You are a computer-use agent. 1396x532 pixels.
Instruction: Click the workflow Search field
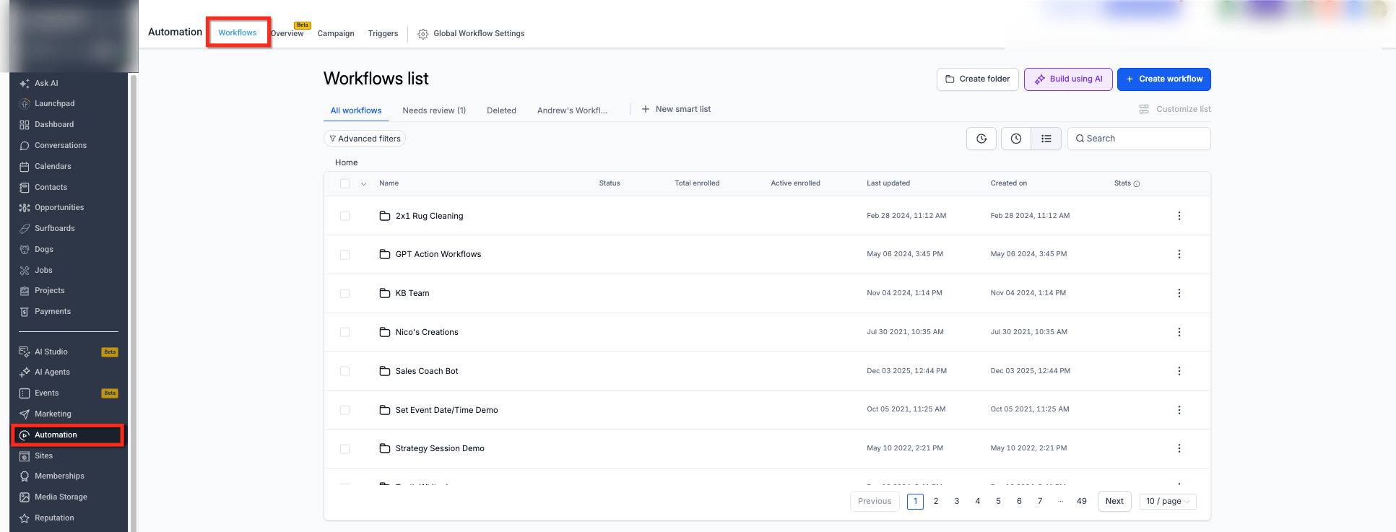[1139, 139]
